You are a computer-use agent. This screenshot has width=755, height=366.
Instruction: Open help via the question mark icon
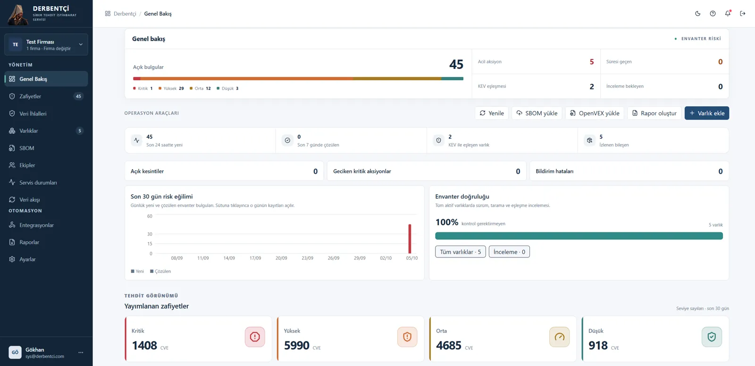713,14
